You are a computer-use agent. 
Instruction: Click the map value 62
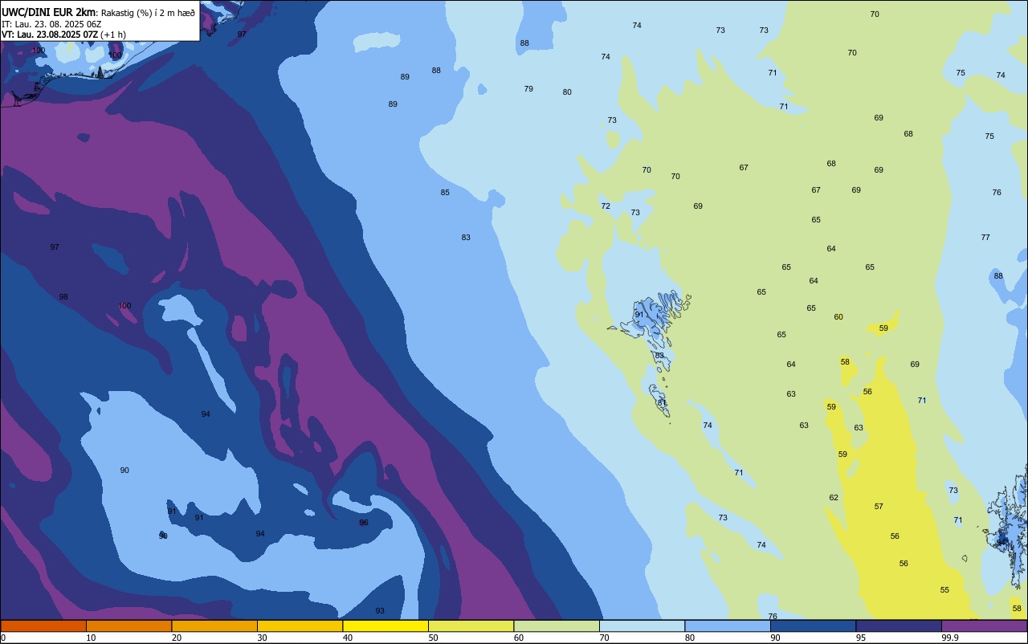tap(834, 498)
